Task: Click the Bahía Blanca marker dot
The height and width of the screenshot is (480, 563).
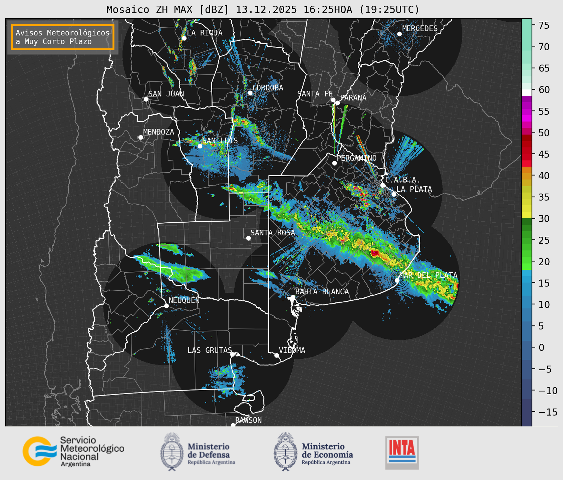Action: [x=293, y=297]
